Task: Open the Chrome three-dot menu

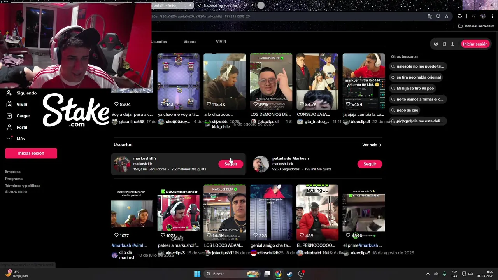Action: point(492,16)
